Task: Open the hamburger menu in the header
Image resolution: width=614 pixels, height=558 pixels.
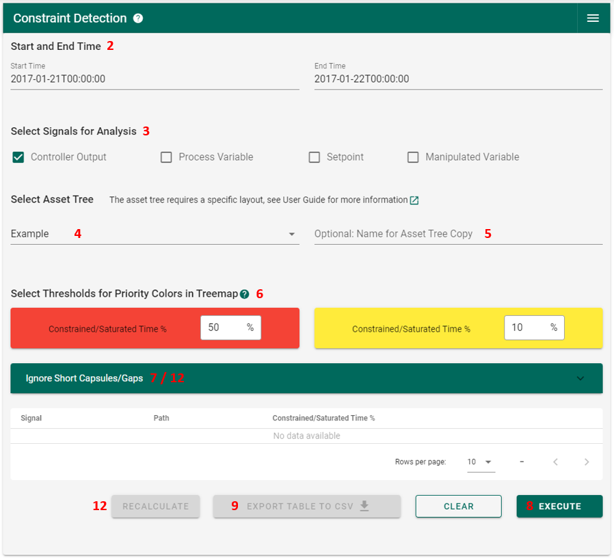Action: click(x=593, y=18)
